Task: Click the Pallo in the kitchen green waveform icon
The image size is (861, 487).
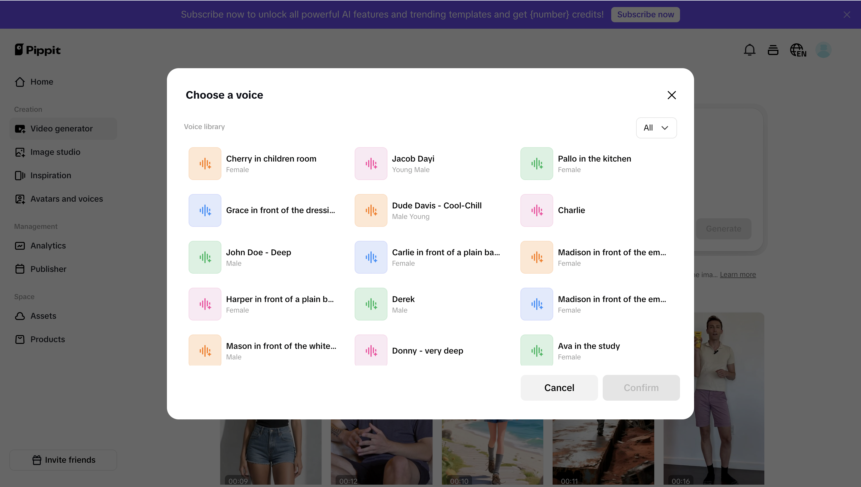Action: [x=537, y=164]
